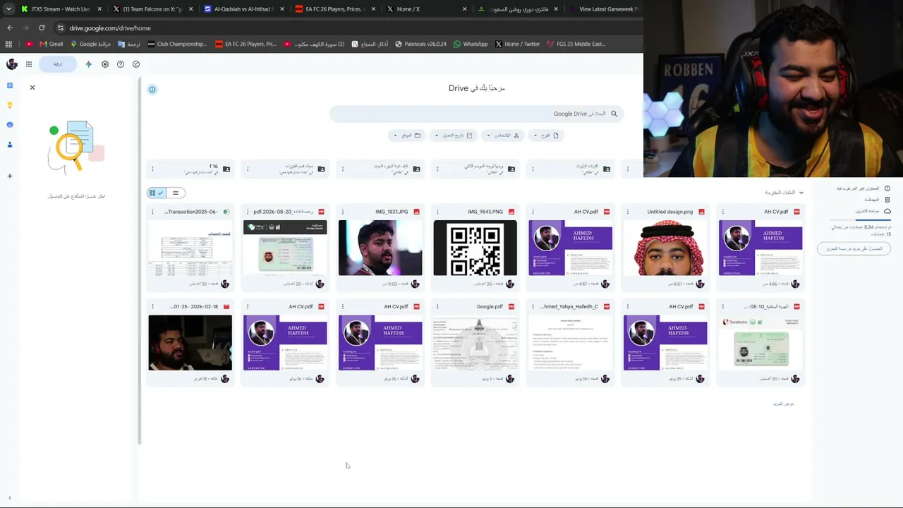Viewport: 903px width, 508px height.
Task: Open the Club Championship bookmark
Action: (x=176, y=44)
